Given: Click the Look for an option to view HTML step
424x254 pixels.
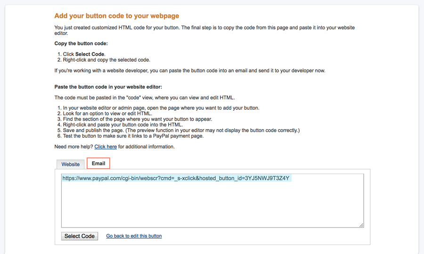Looking at the screenshot, I should [x=107, y=114].
